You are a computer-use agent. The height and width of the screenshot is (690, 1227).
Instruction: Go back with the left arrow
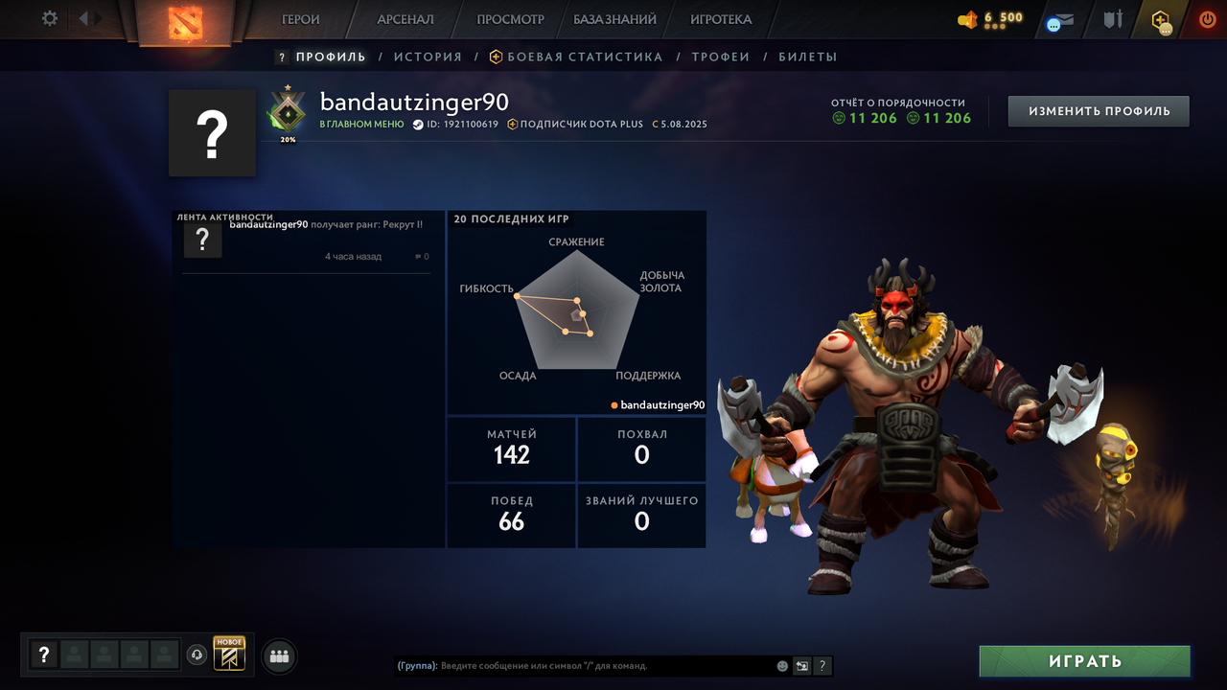[83, 18]
